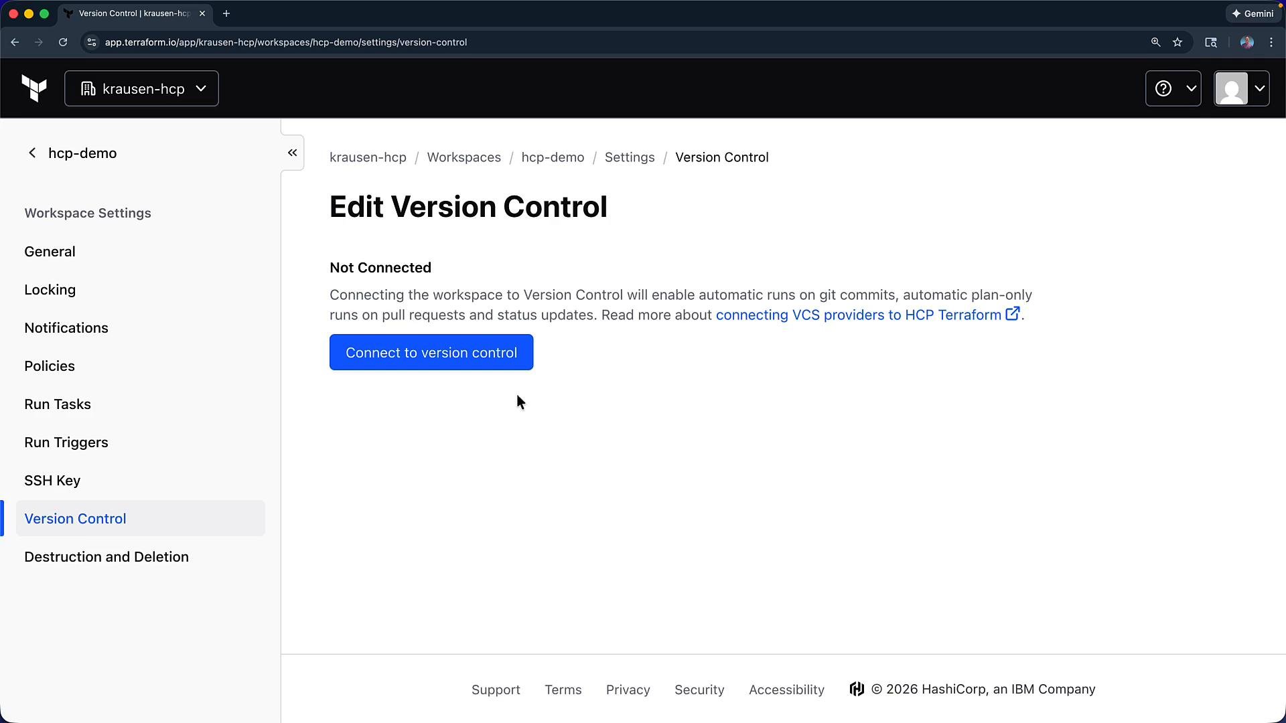Click the Settings breadcrumb
The width and height of the screenshot is (1286, 723).
pyautogui.click(x=630, y=157)
